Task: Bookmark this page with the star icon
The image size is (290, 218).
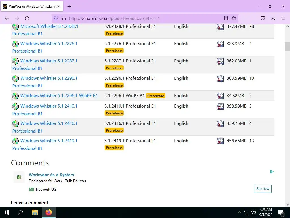Action: (x=234, y=18)
